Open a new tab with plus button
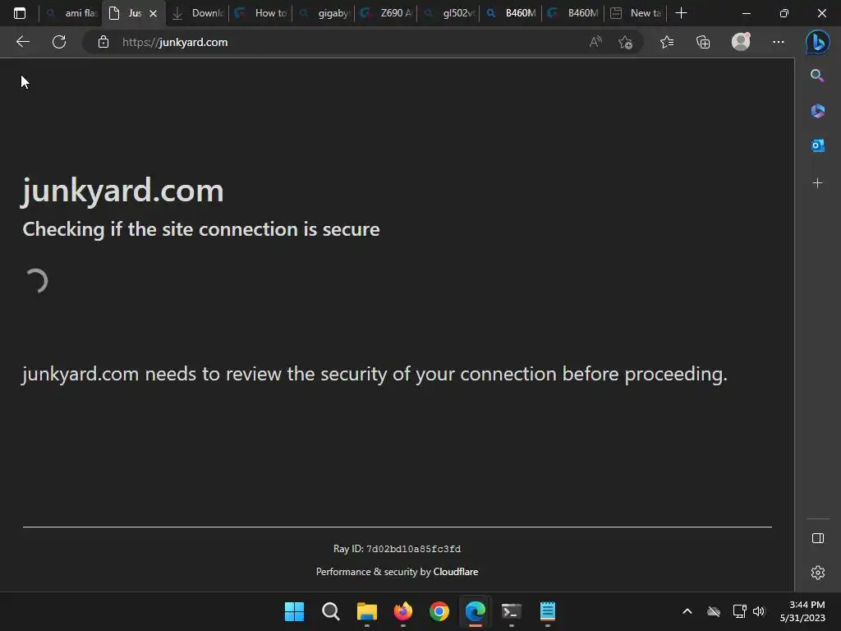The height and width of the screenshot is (631, 841). tap(681, 13)
